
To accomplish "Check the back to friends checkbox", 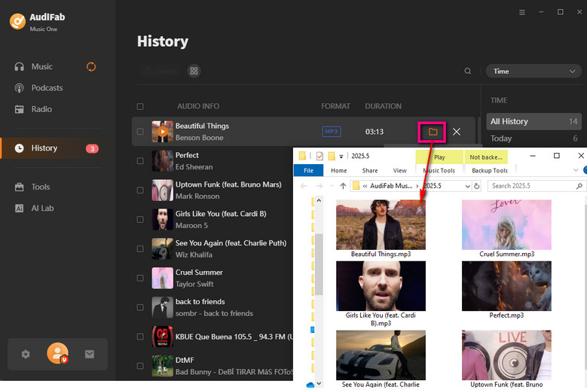I will tap(140, 307).
